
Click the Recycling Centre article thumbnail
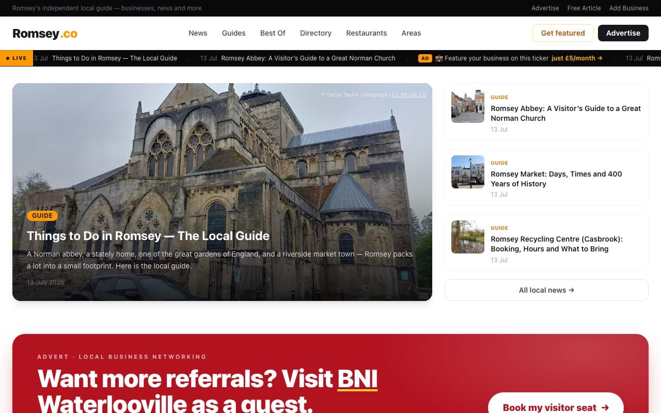tap(468, 237)
